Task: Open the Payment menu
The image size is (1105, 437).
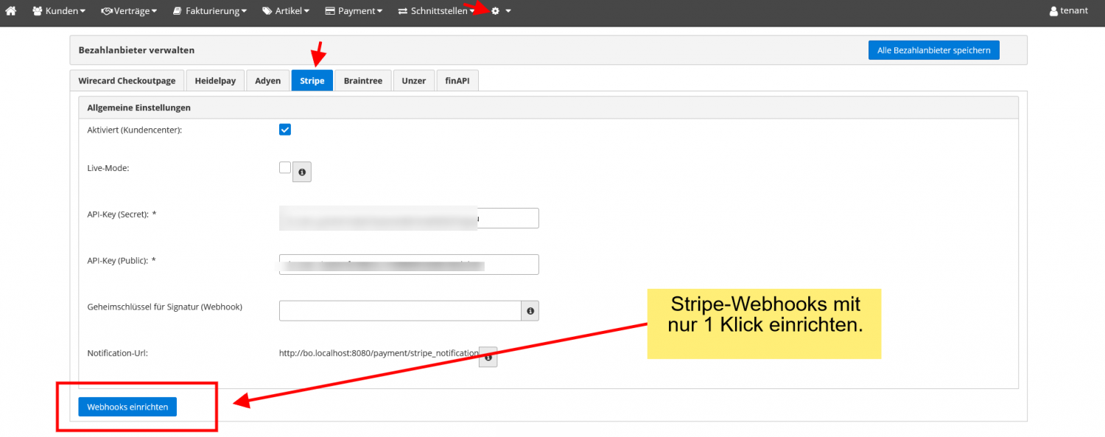Action: pos(354,11)
